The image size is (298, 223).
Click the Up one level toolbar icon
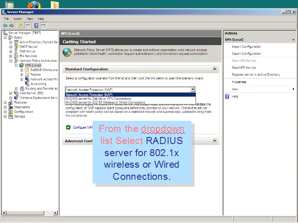[x=20, y=26]
